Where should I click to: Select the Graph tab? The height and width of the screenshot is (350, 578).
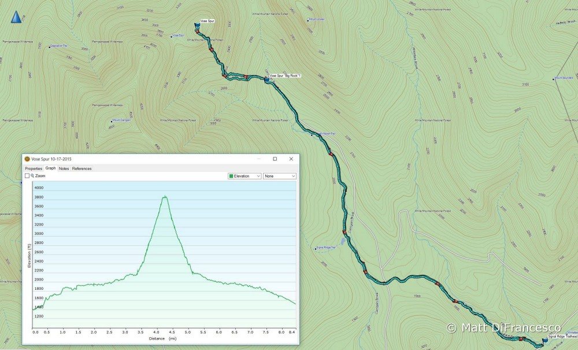click(50, 168)
